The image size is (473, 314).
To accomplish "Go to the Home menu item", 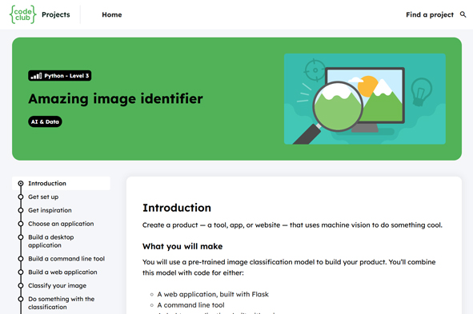I will tap(111, 14).
